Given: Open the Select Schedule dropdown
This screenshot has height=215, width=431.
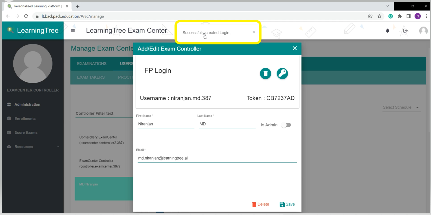Looking at the screenshot, I should (400, 107).
